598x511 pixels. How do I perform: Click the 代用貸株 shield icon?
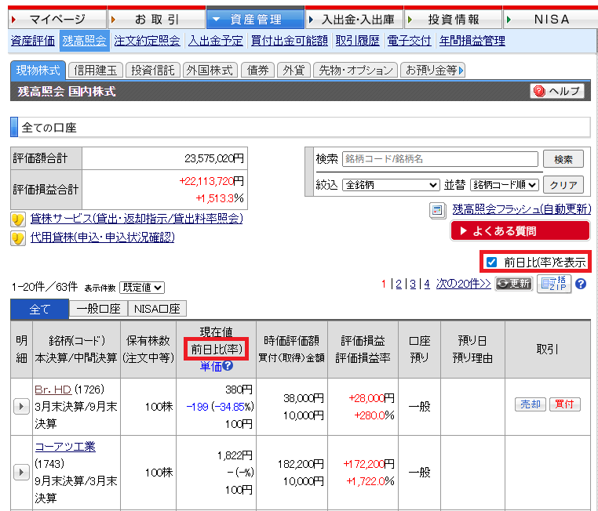coord(18,237)
